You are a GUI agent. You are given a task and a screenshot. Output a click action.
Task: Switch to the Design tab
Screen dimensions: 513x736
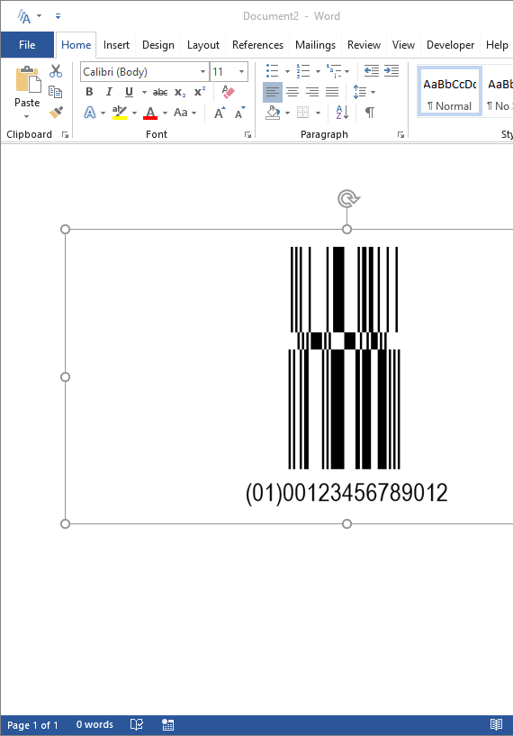coord(158,45)
